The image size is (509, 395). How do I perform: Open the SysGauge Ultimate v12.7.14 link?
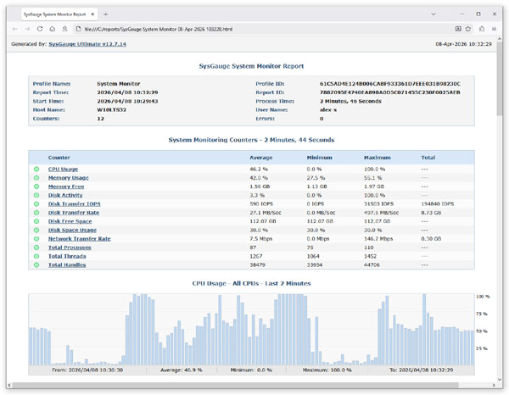[87, 44]
